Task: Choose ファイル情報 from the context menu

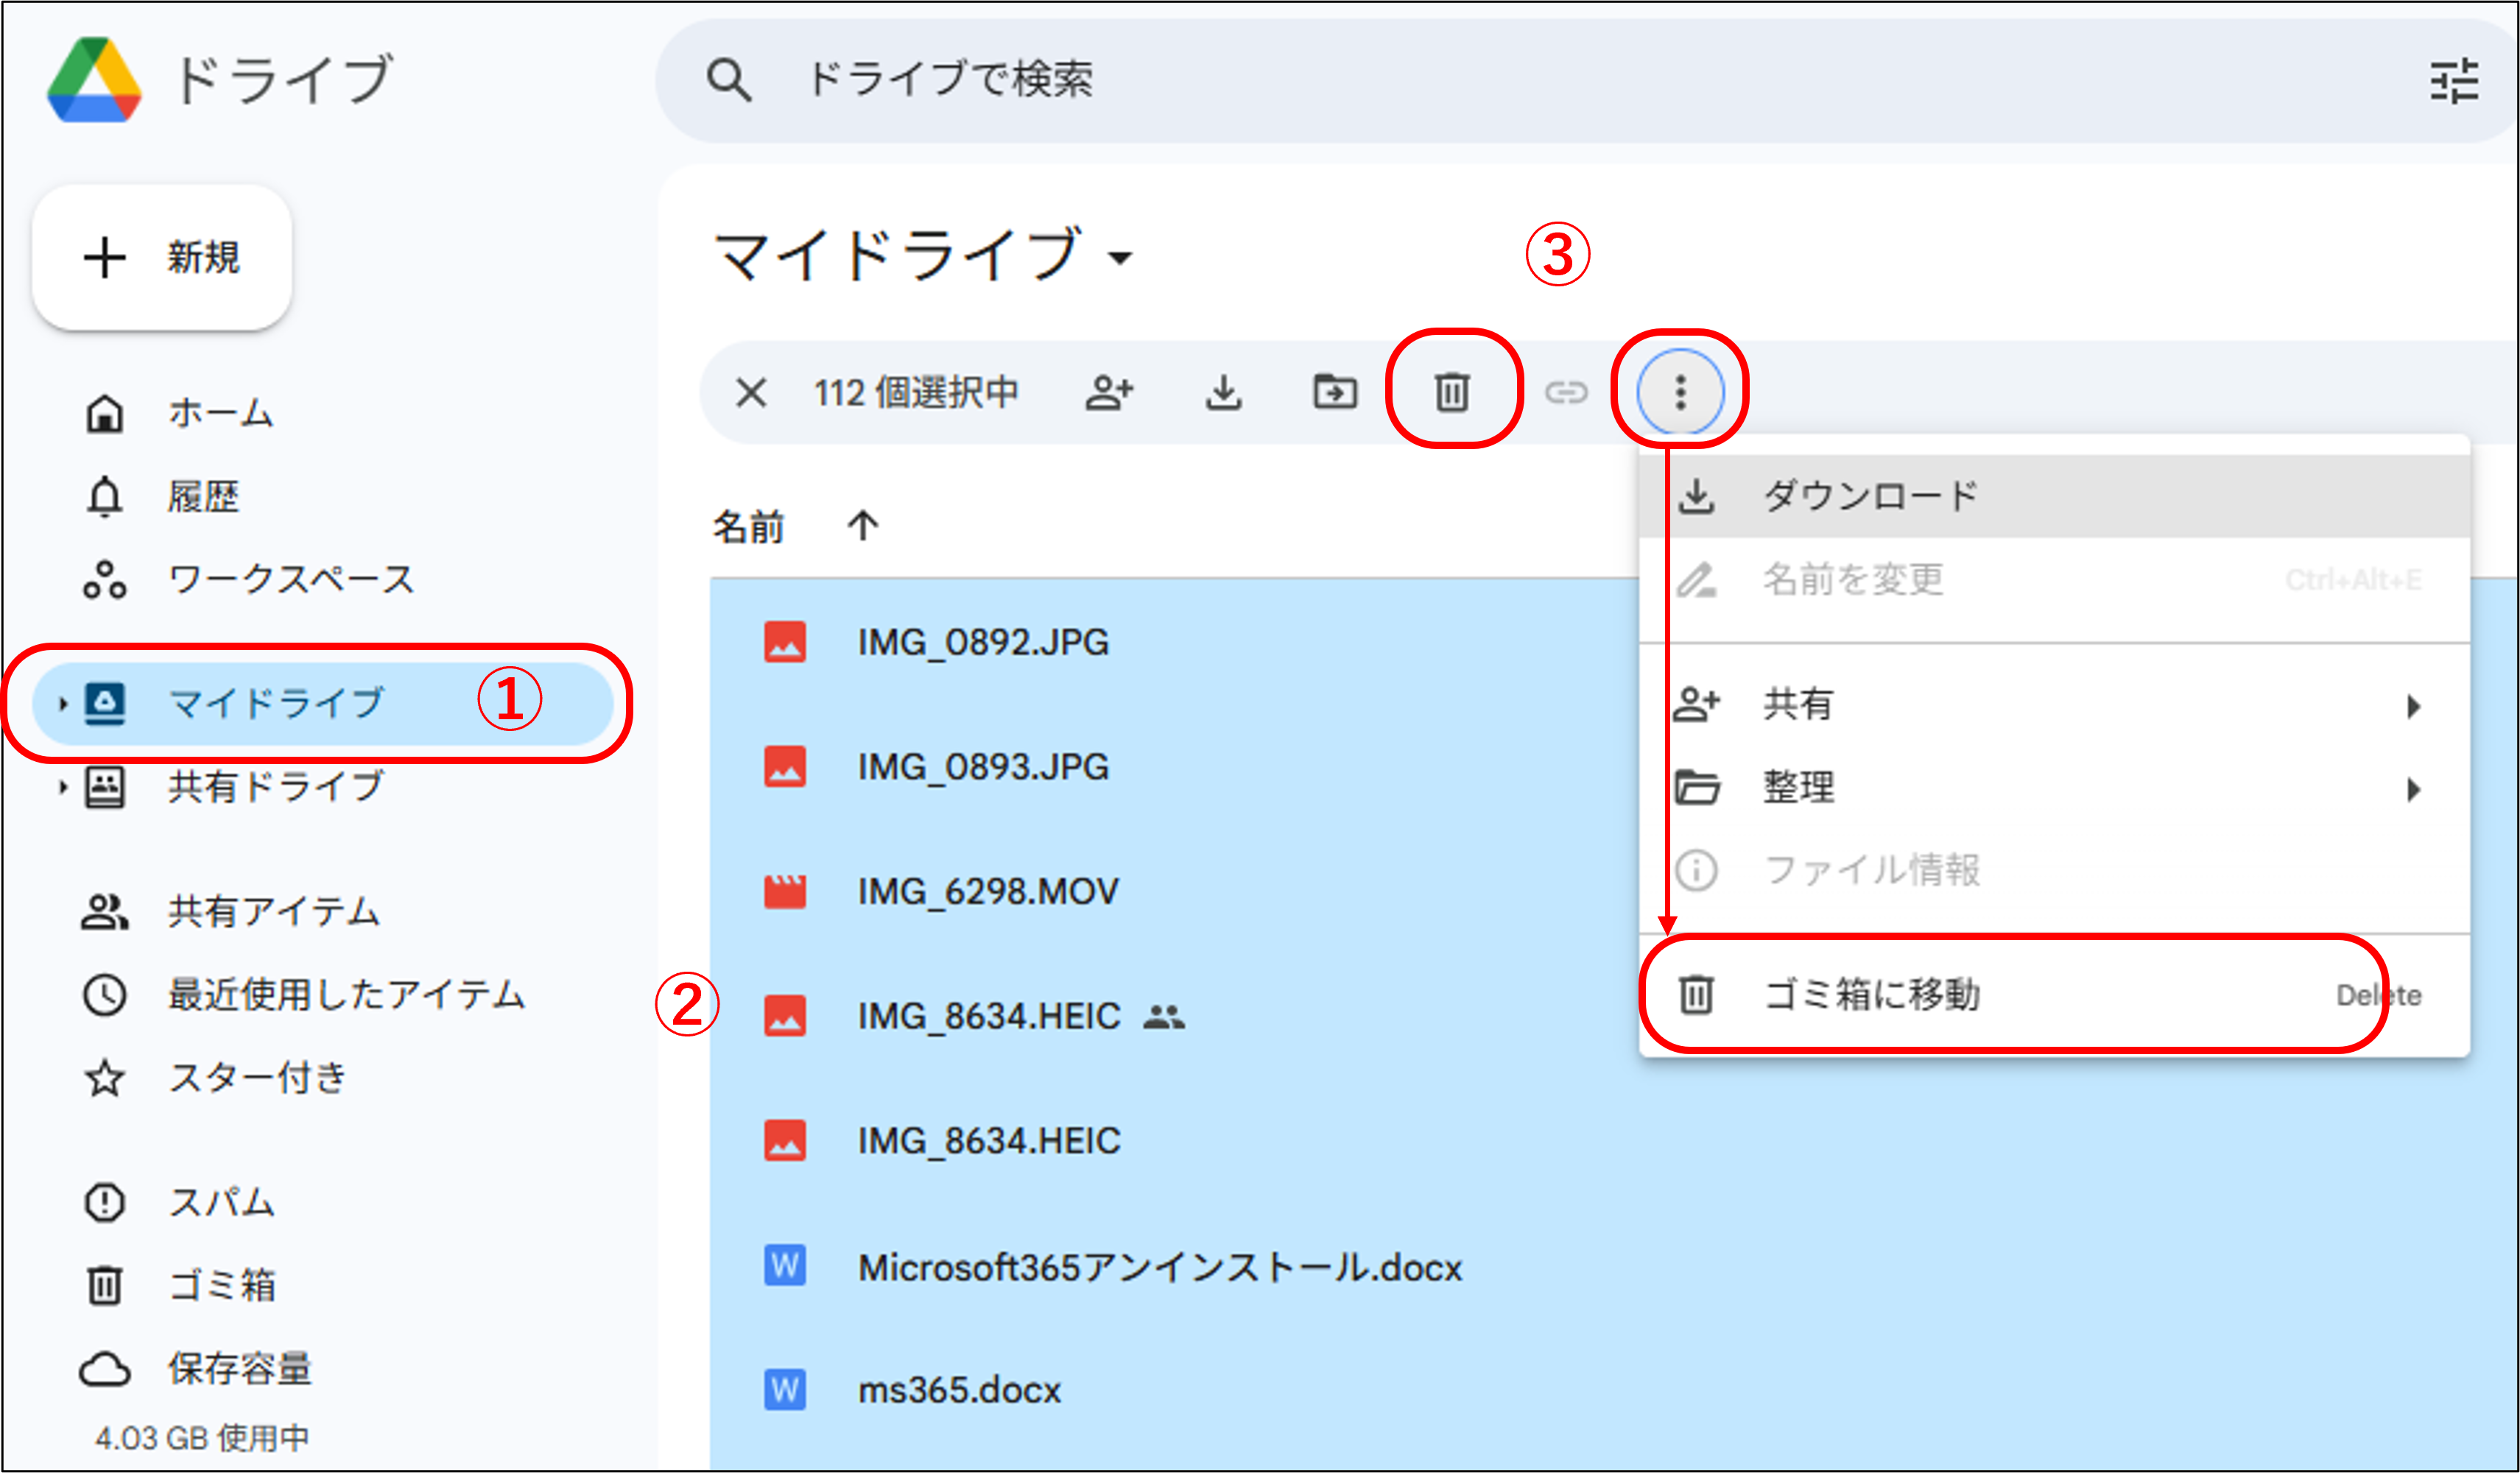Action: [x=2054, y=870]
